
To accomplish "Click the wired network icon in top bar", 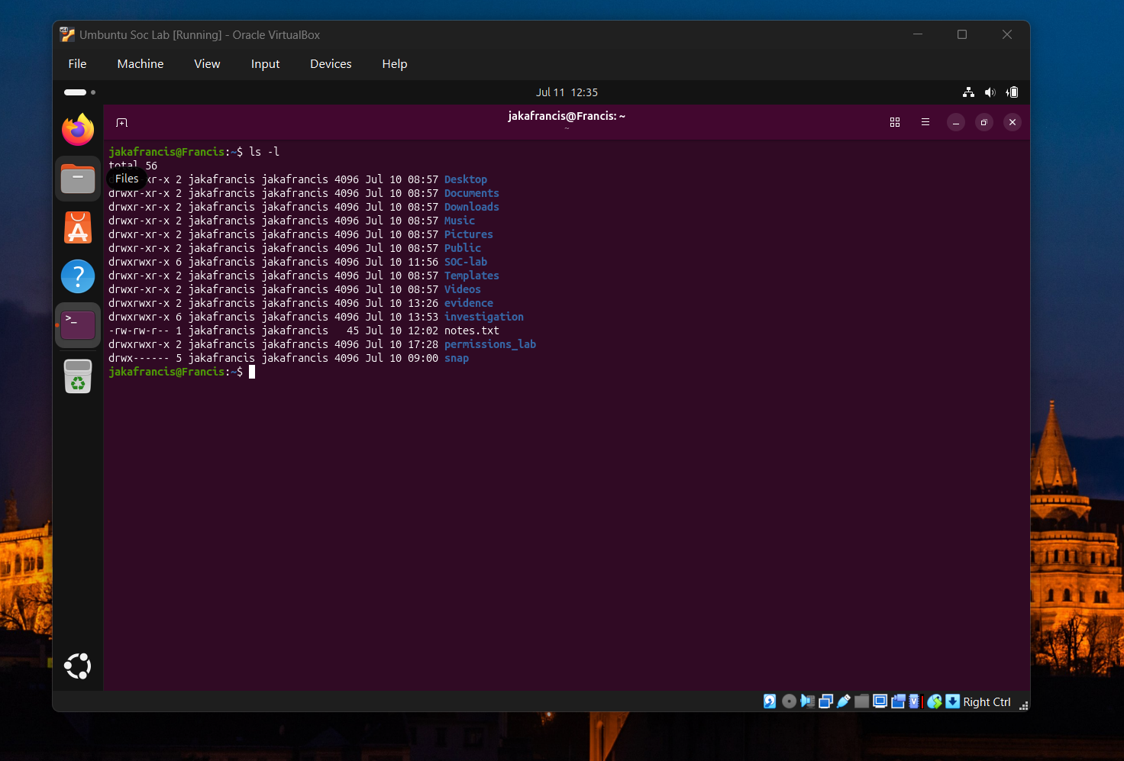I will click(968, 92).
